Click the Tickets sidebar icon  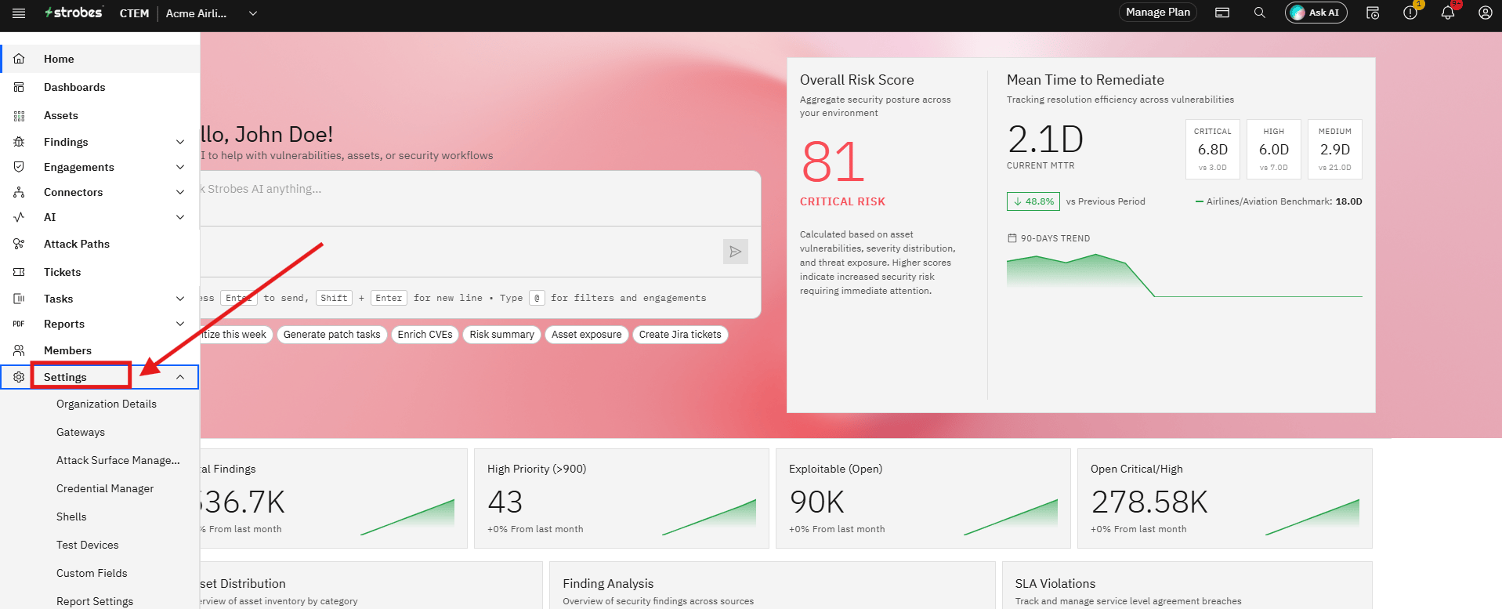click(x=19, y=272)
